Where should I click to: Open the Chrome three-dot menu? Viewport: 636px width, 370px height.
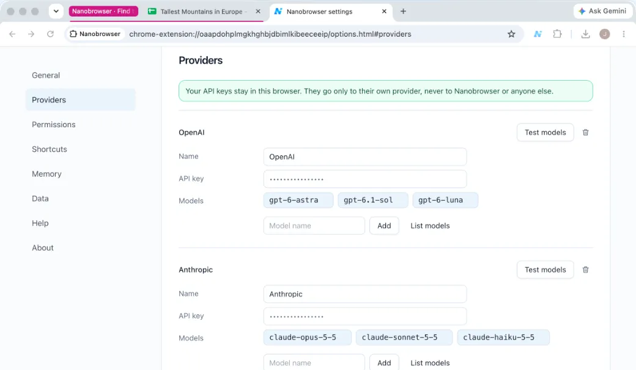pos(623,34)
